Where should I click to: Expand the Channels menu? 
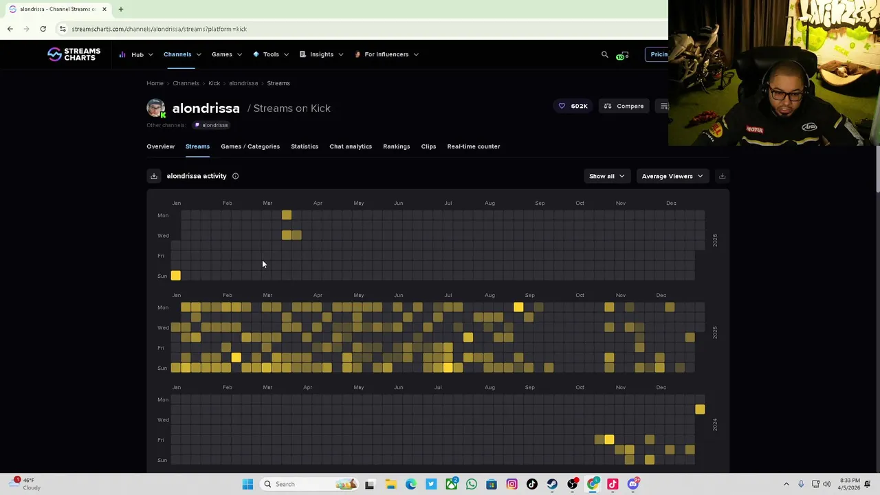pyautogui.click(x=182, y=54)
